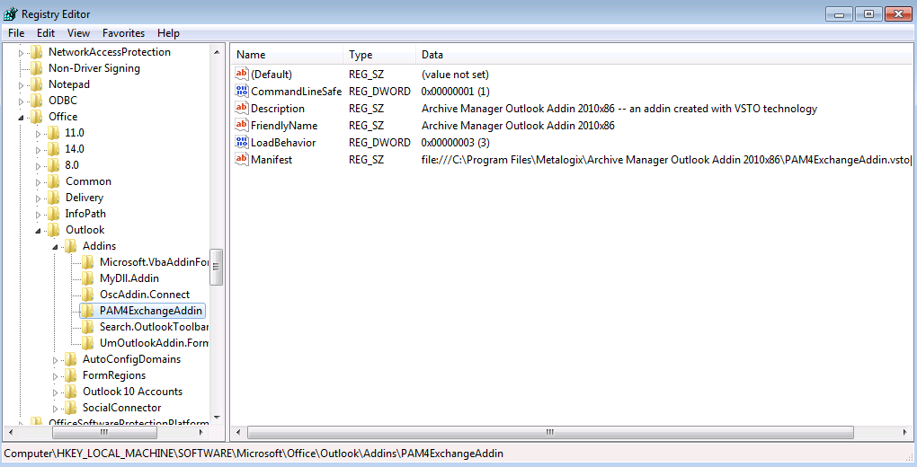Collapse the Outlook key
This screenshot has height=467, width=917.
point(39,231)
